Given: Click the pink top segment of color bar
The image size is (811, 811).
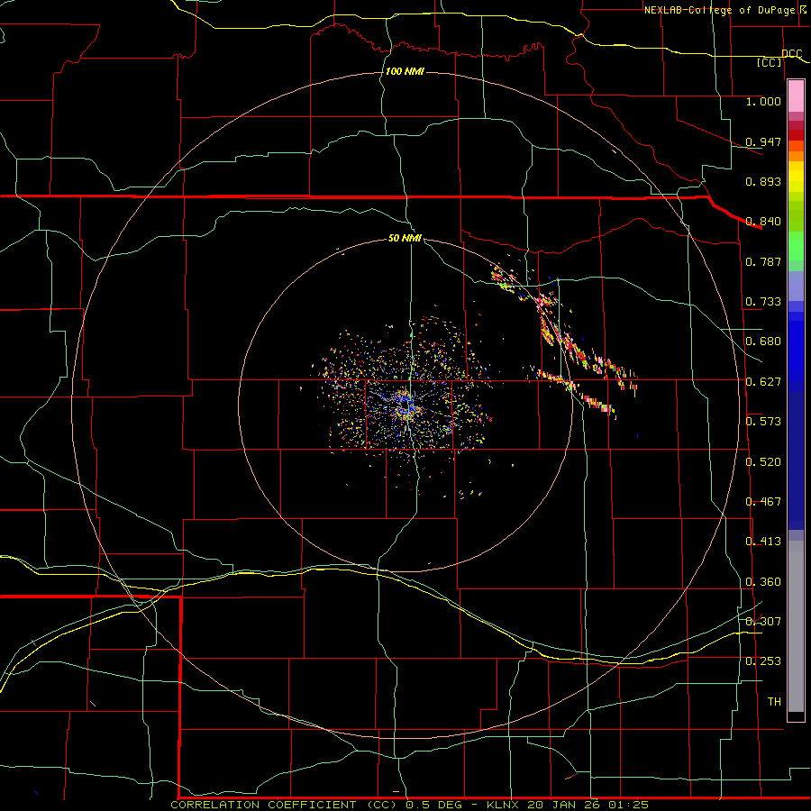Looking at the screenshot, I should tap(796, 96).
